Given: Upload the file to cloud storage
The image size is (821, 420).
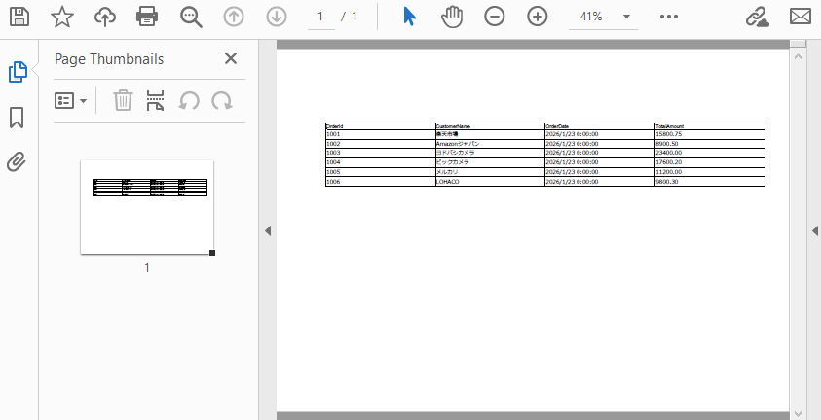Looking at the screenshot, I should pyautogui.click(x=105, y=17).
